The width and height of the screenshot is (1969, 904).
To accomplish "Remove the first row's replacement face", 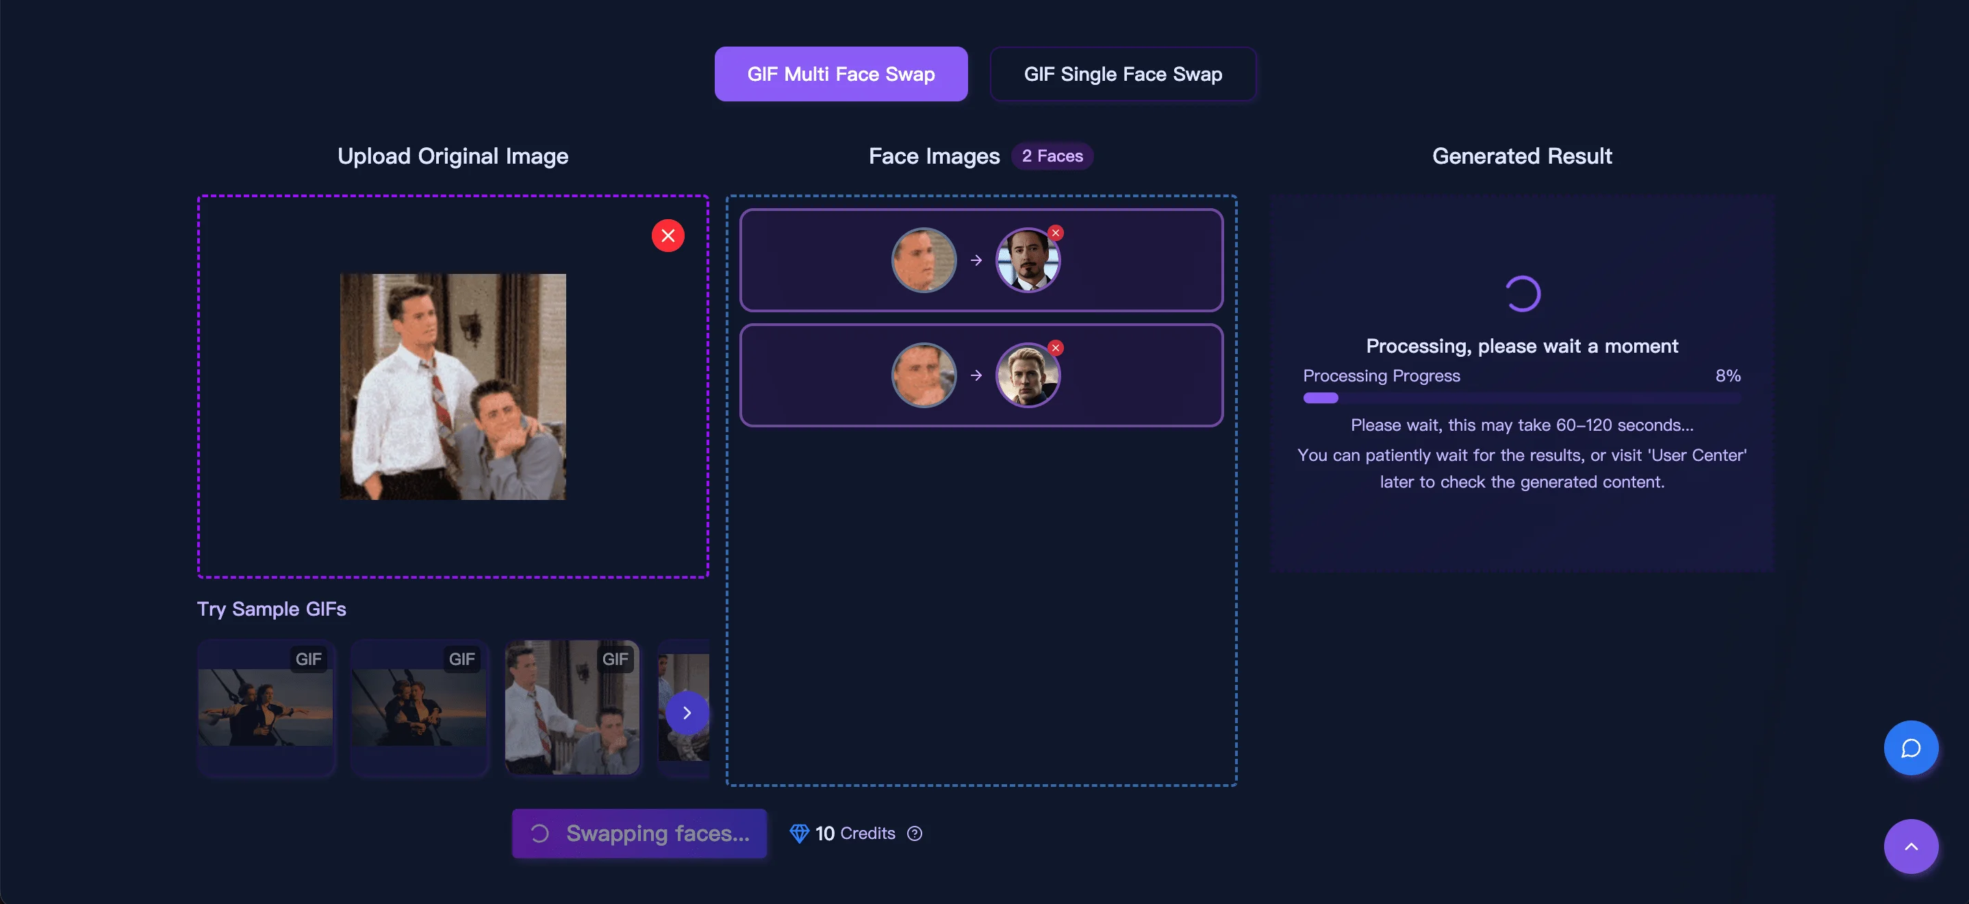I will tap(1056, 232).
